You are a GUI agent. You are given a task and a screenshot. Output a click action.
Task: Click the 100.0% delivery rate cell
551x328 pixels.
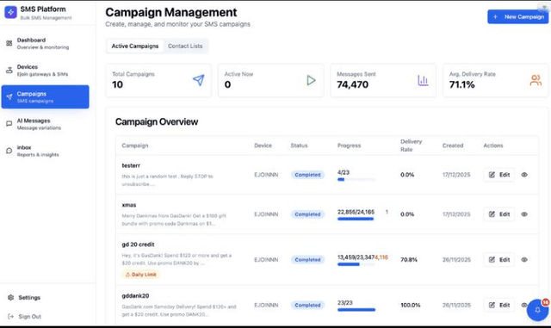411,305
